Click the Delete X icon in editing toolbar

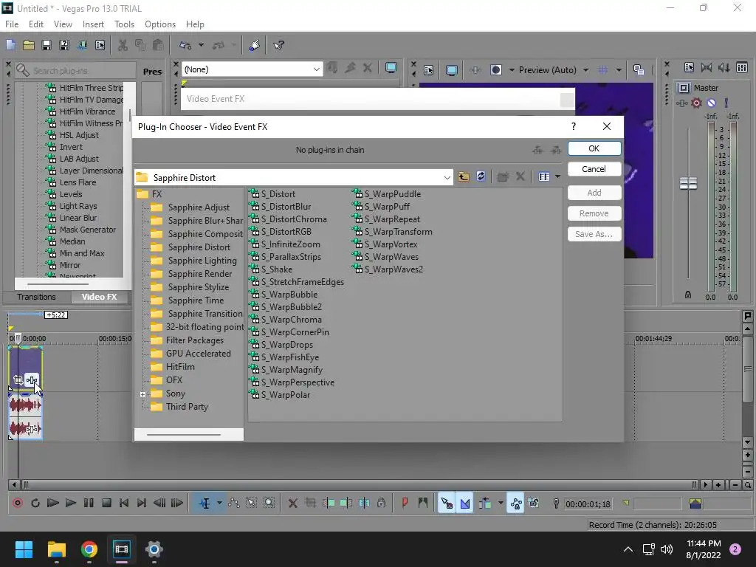[292, 504]
